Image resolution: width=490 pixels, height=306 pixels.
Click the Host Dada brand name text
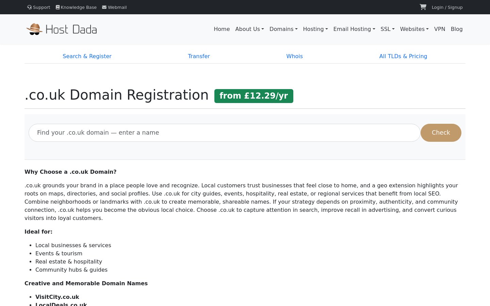[71, 30]
